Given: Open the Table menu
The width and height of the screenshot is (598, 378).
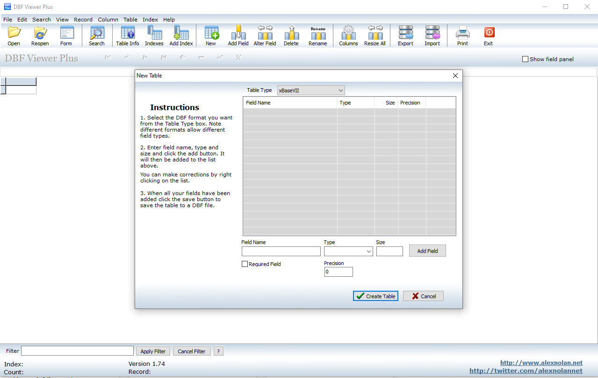Looking at the screenshot, I should (130, 20).
